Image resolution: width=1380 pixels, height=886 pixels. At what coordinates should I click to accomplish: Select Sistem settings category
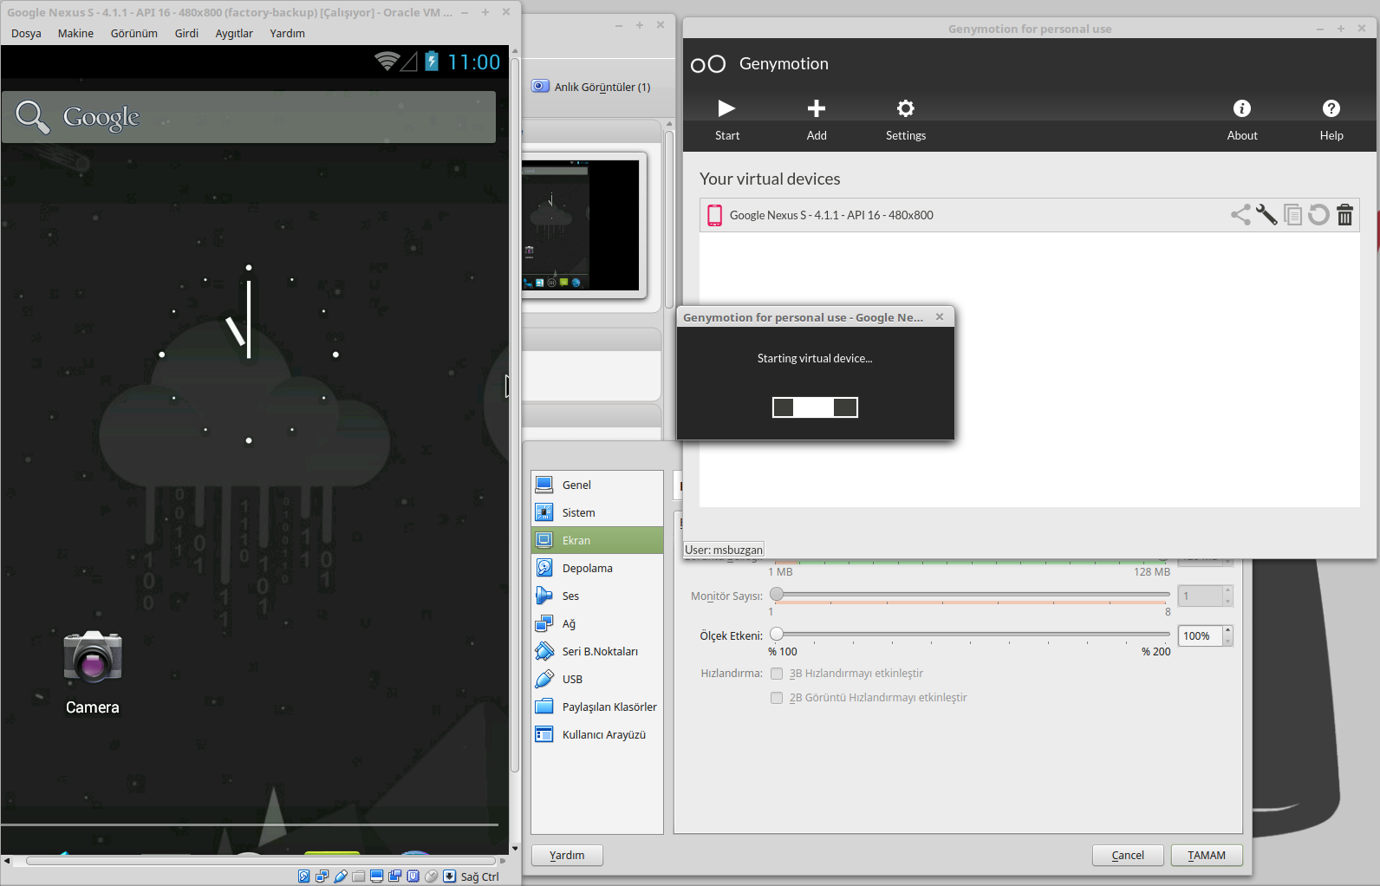pyautogui.click(x=597, y=512)
